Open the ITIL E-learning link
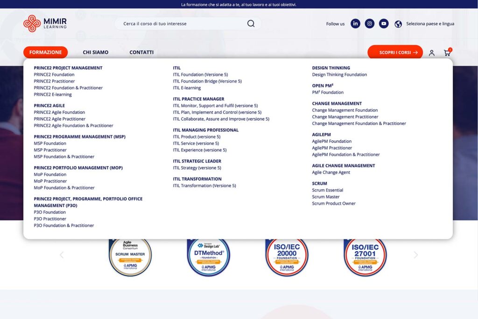This screenshot has width=478, height=319. coord(187,88)
